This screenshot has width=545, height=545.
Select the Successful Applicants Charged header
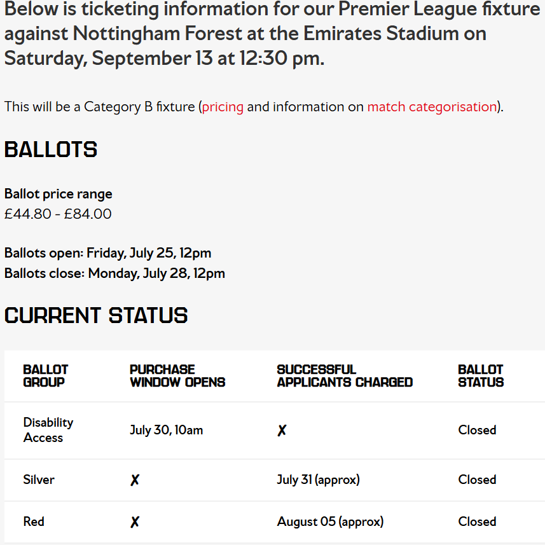[345, 376]
